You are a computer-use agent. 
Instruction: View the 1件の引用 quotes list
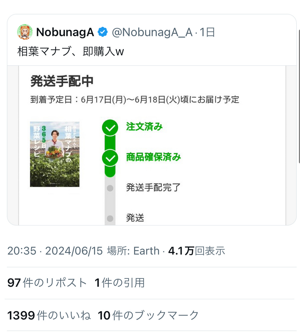tap(120, 283)
